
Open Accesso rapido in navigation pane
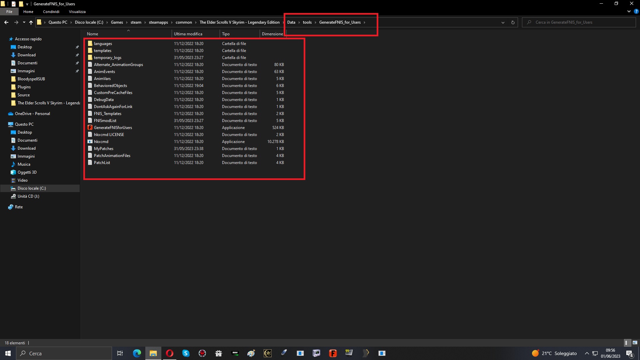pyautogui.click(x=28, y=39)
